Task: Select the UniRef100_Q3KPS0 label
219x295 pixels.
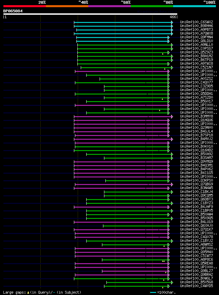Action: (x=196, y=181)
